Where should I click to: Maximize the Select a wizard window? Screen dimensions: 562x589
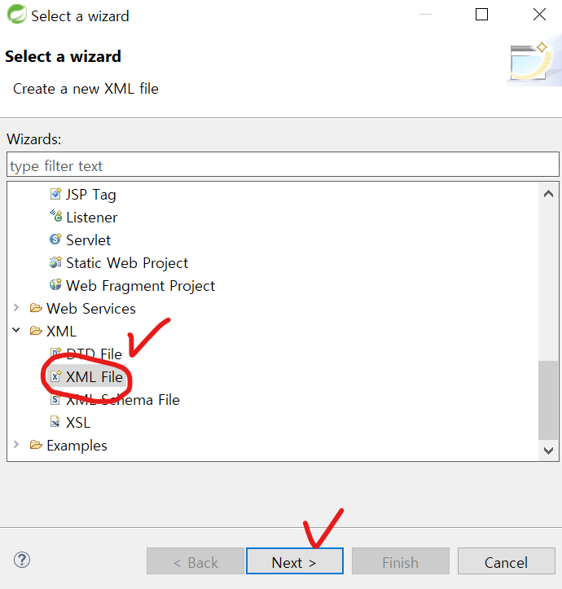[x=481, y=15]
